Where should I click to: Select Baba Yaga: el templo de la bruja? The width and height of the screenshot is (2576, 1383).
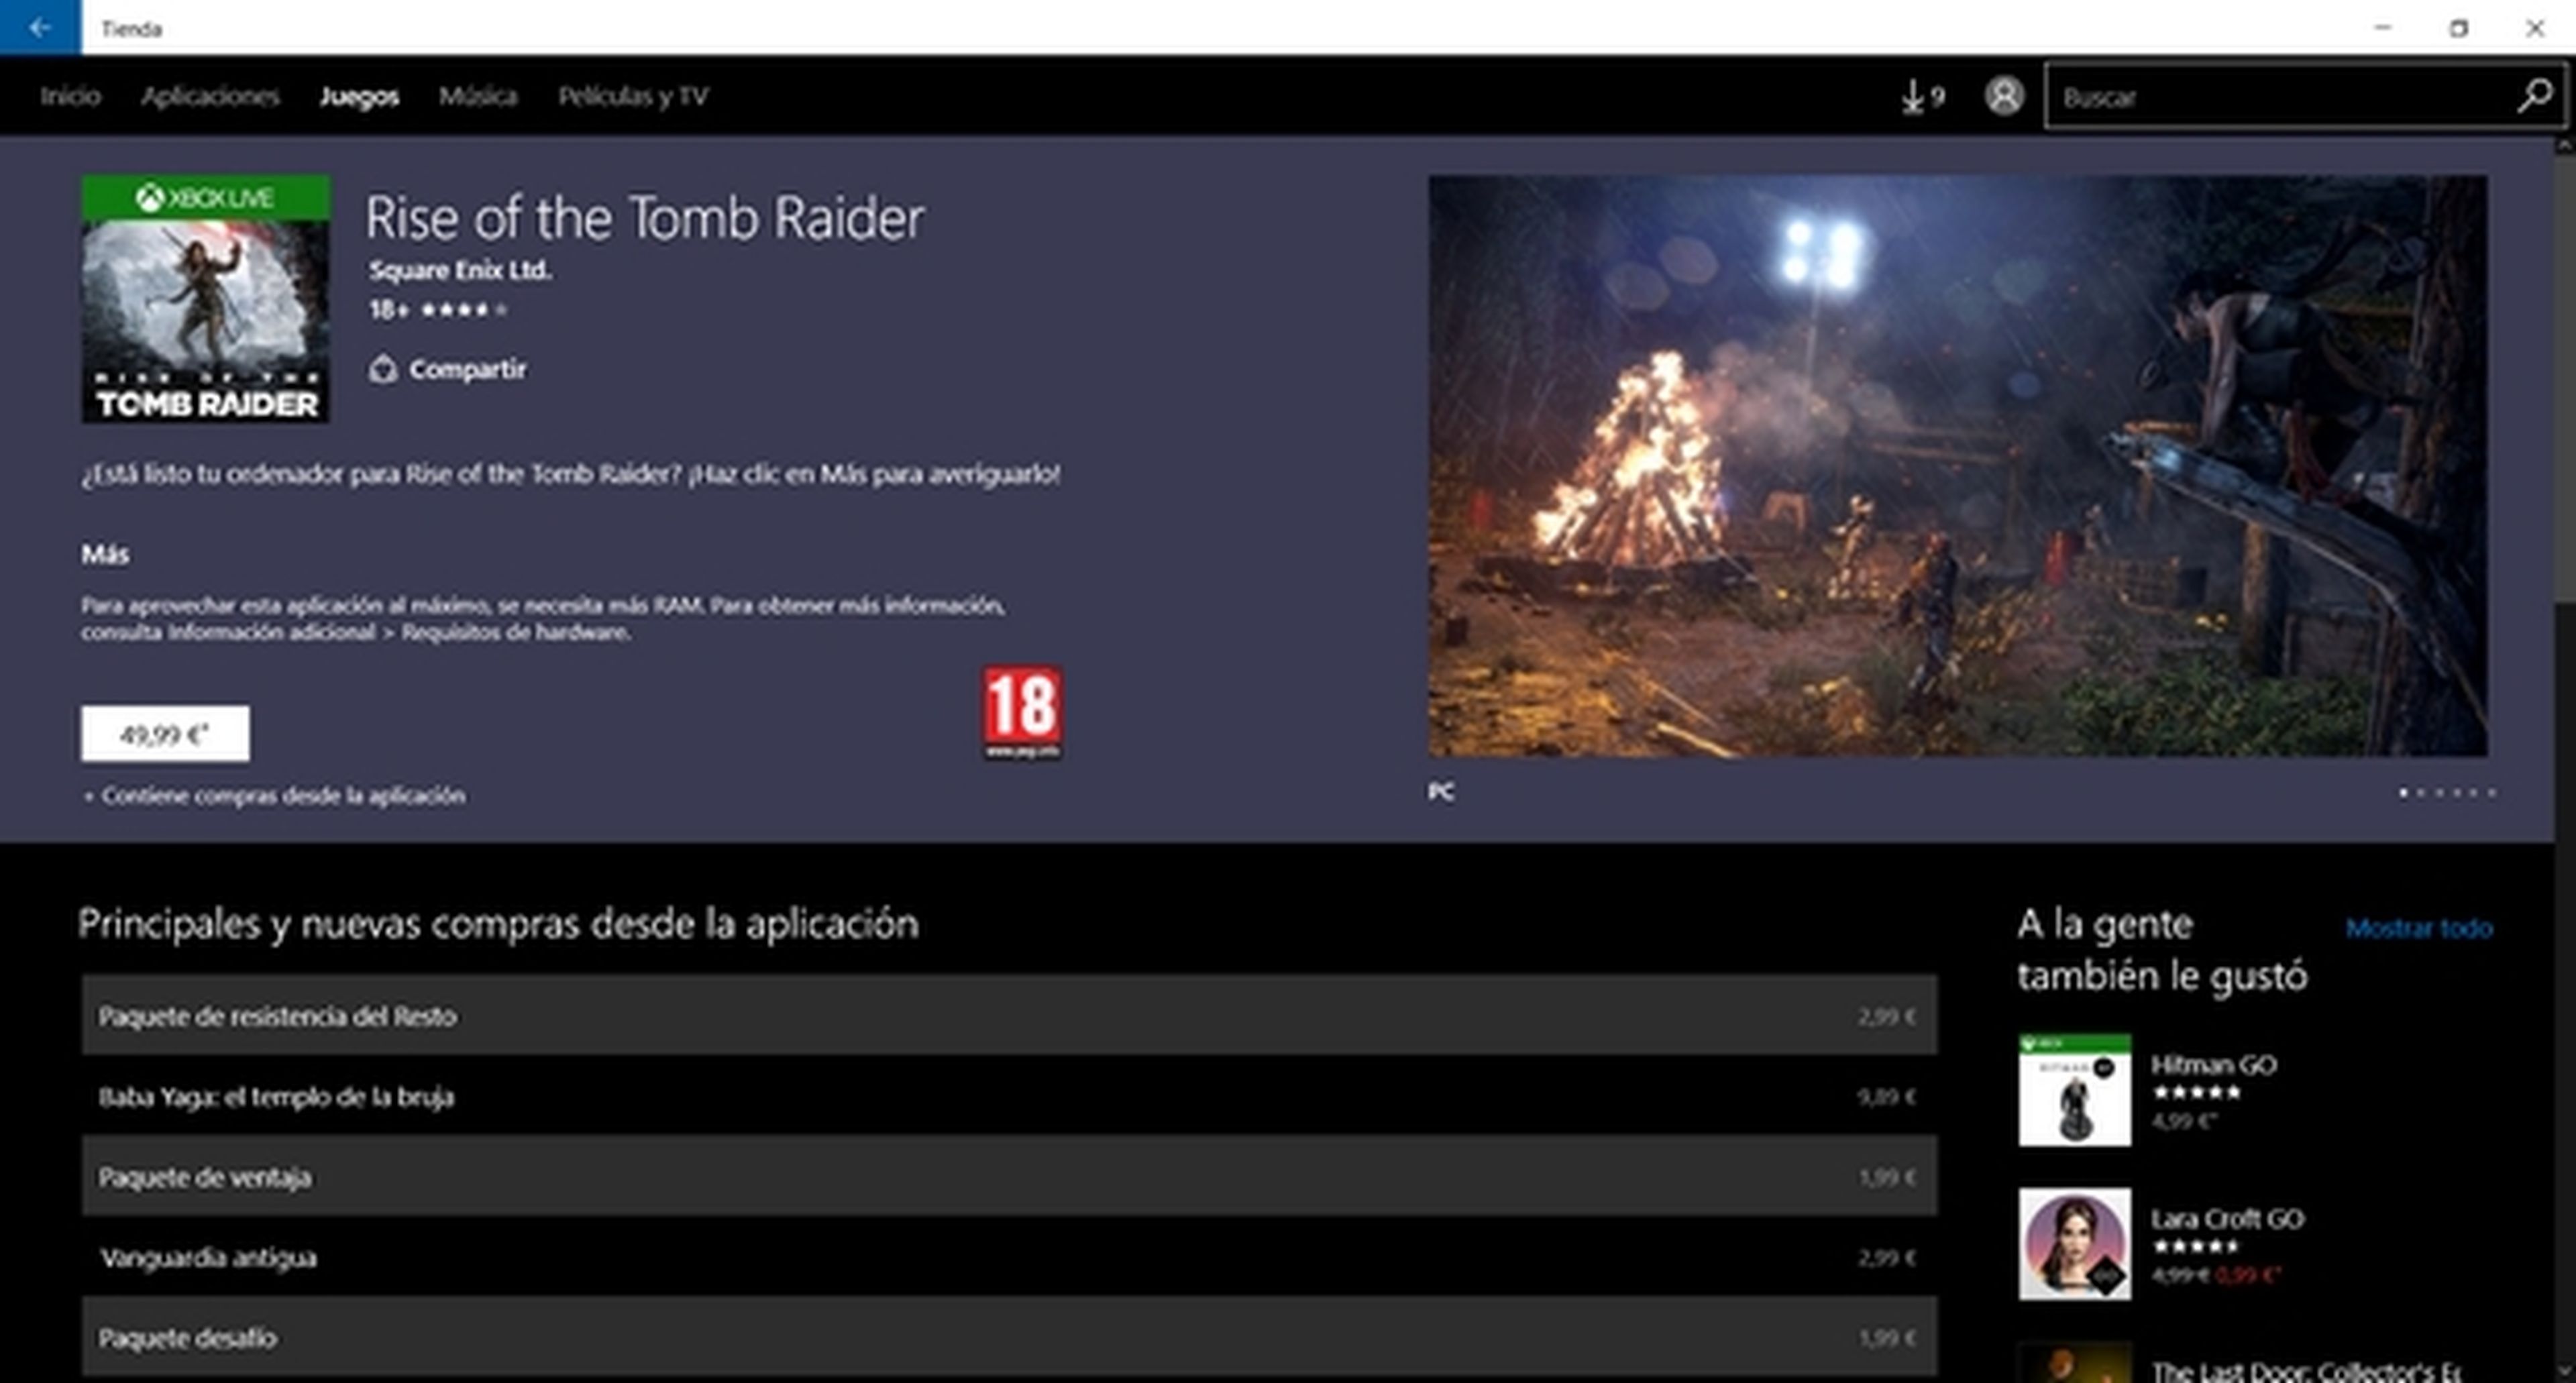pyautogui.click(x=1009, y=1096)
